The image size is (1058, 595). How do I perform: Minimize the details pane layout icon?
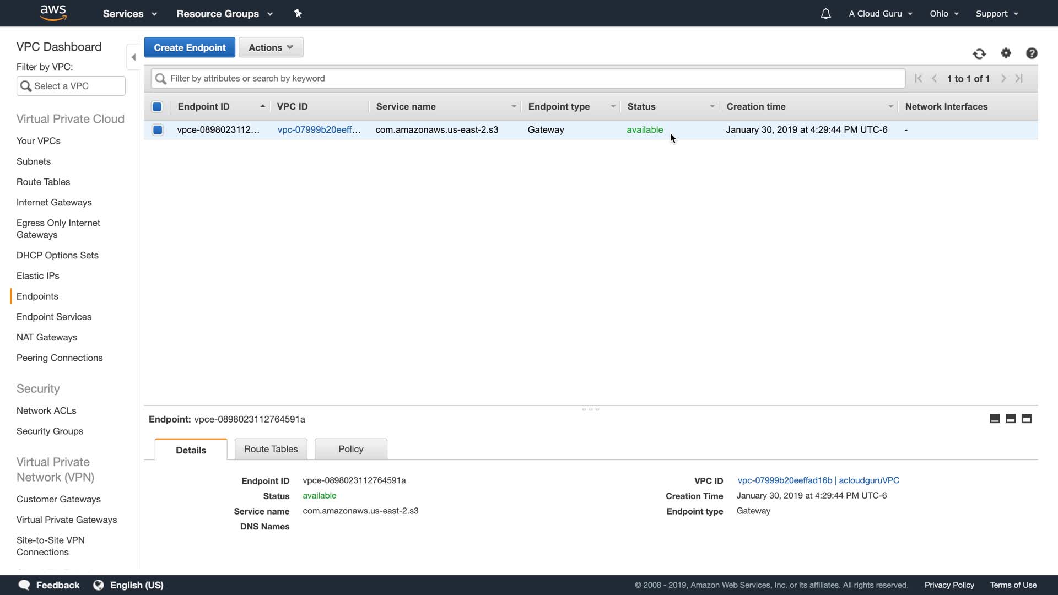(x=995, y=419)
